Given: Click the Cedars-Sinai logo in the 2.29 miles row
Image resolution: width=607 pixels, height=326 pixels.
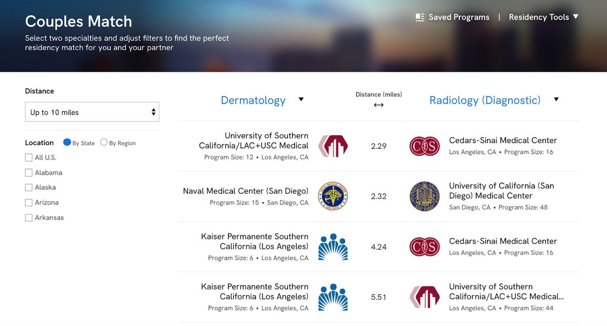Looking at the screenshot, I should (x=424, y=146).
